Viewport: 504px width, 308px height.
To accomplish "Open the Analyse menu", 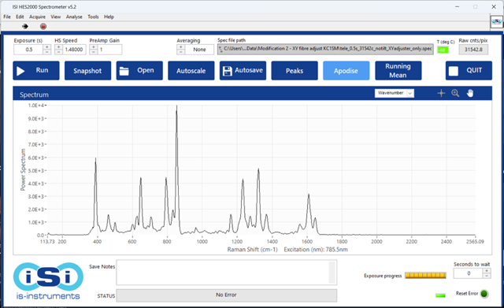I will [74, 17].
